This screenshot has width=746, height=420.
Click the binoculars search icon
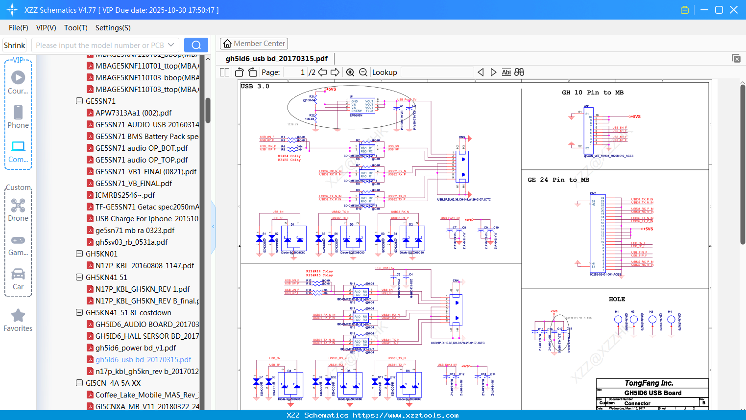pyautogui.click(x=519, y=72)
